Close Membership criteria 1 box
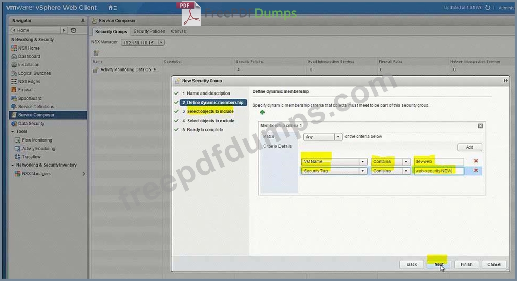 tap(480, 126)
